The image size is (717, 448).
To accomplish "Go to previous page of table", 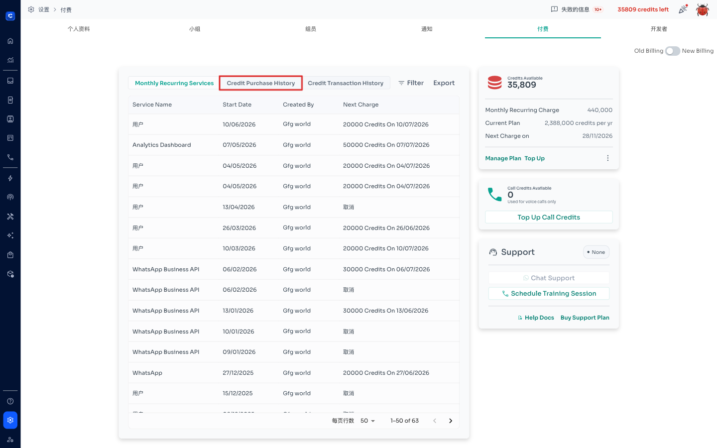I will click(x=435, y=421).
